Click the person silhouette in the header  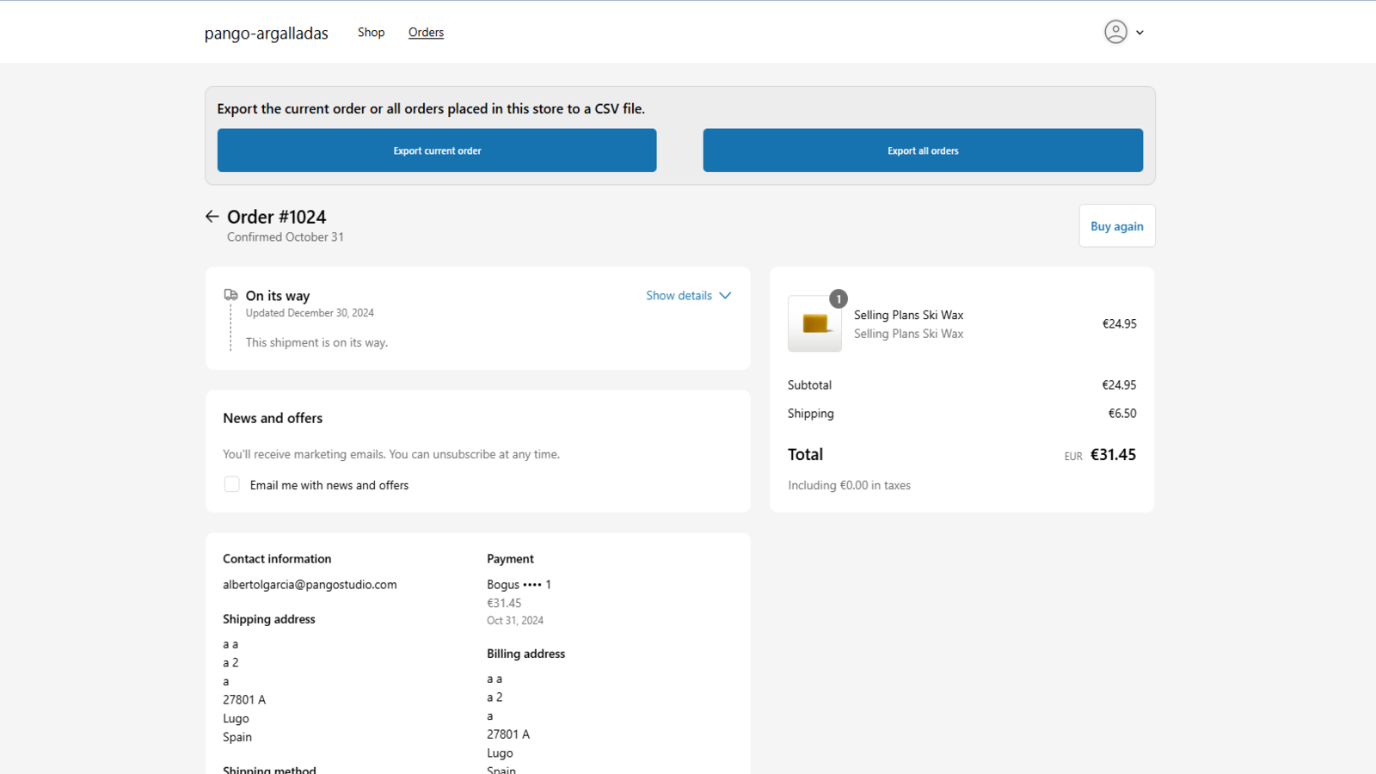pos(1115,32)
